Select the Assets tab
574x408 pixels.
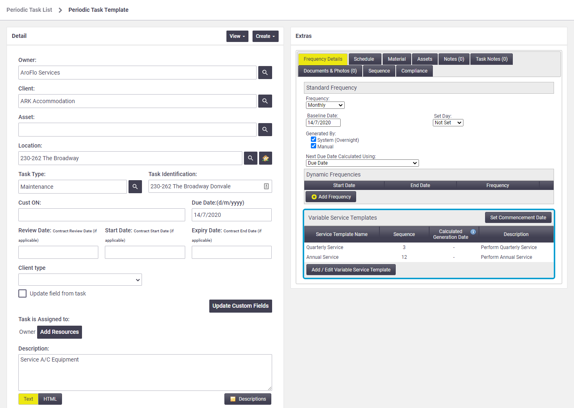425,59
